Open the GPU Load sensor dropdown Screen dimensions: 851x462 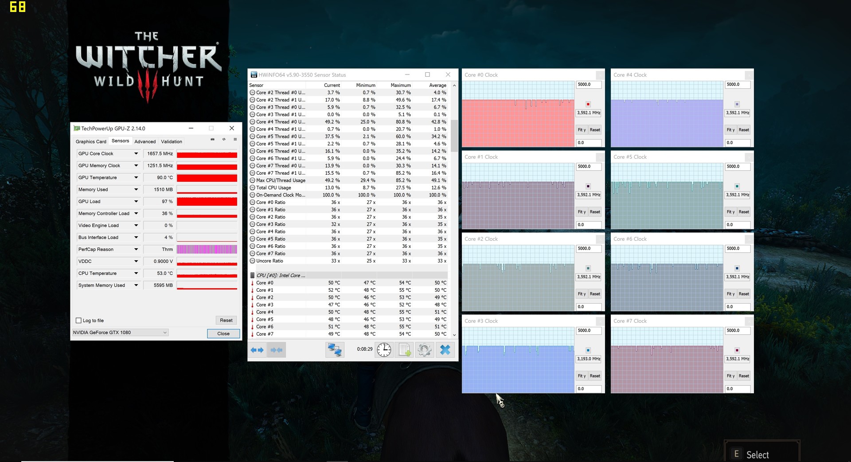click(x=136, y=201)
